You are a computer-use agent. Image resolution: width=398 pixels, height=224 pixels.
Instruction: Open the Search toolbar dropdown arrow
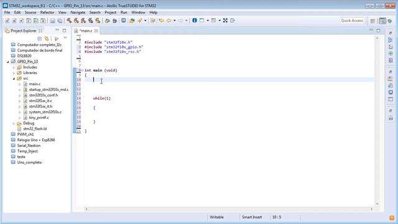click(x=146, y=21)
